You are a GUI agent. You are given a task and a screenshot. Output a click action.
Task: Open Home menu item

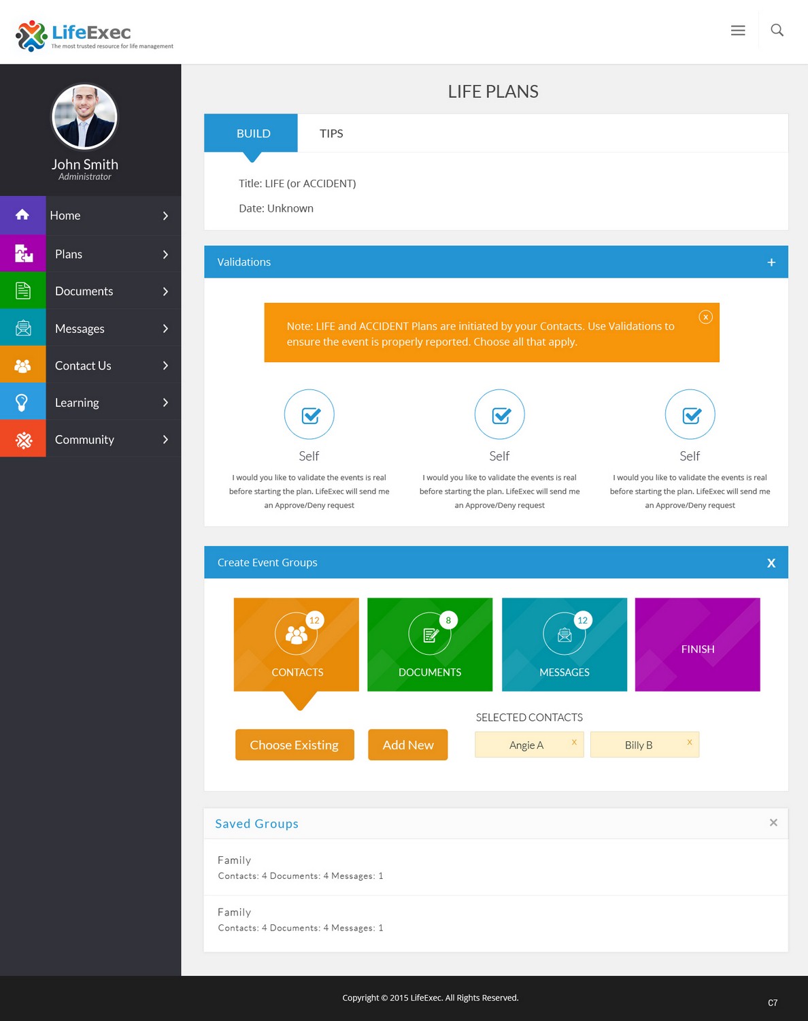[x=90, y=215]
